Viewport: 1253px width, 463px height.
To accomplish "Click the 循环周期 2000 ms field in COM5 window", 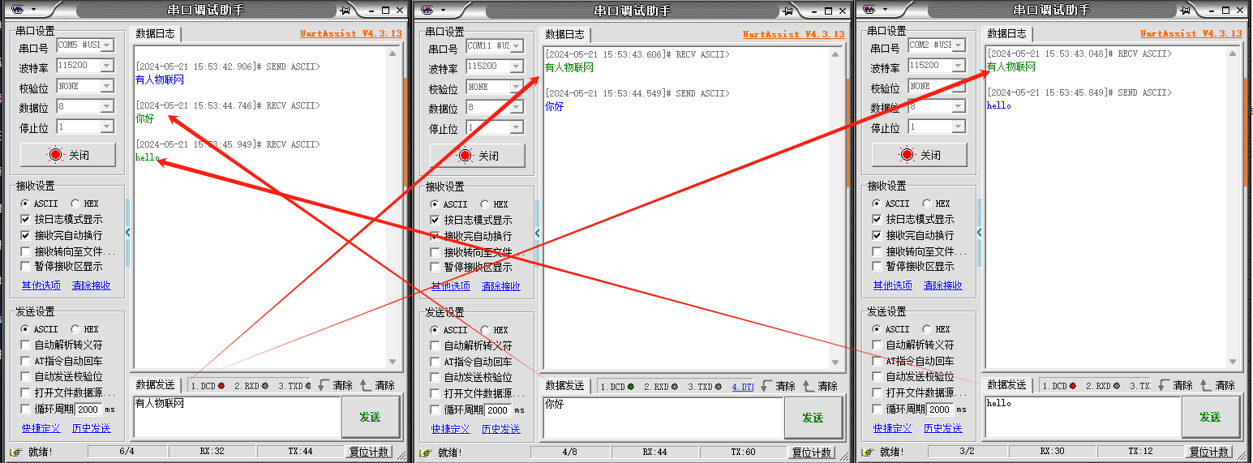I will coord(89,409).
